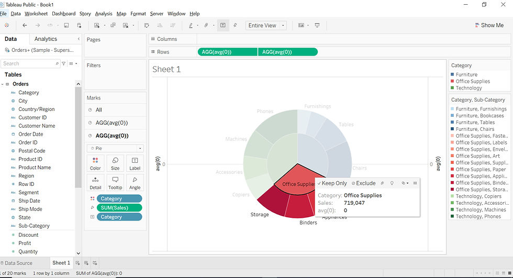Open the Analysis menu
The width and height of the screenshot is (513, 278).
104,14
